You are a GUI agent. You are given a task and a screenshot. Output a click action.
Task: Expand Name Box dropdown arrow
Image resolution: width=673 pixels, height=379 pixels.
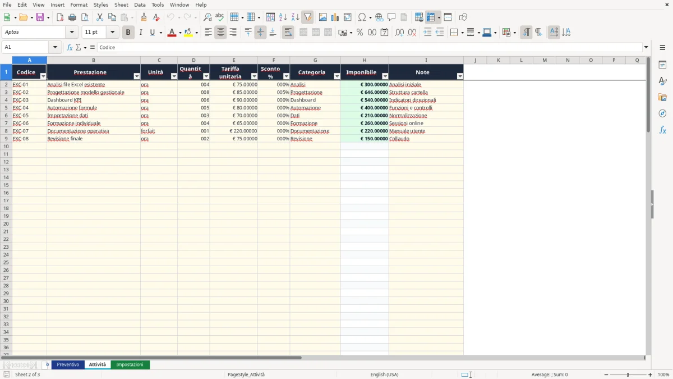point(56,47)
